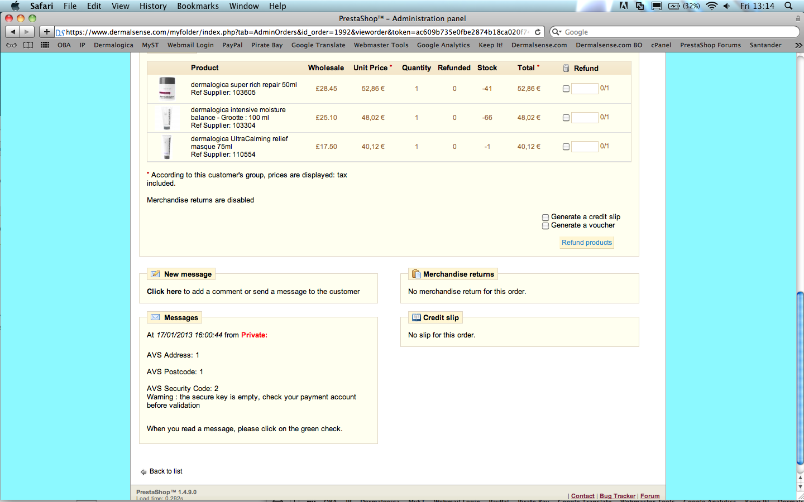804x502 pixels.
Task: Open the Bookmarks menu
Action: 198,6
